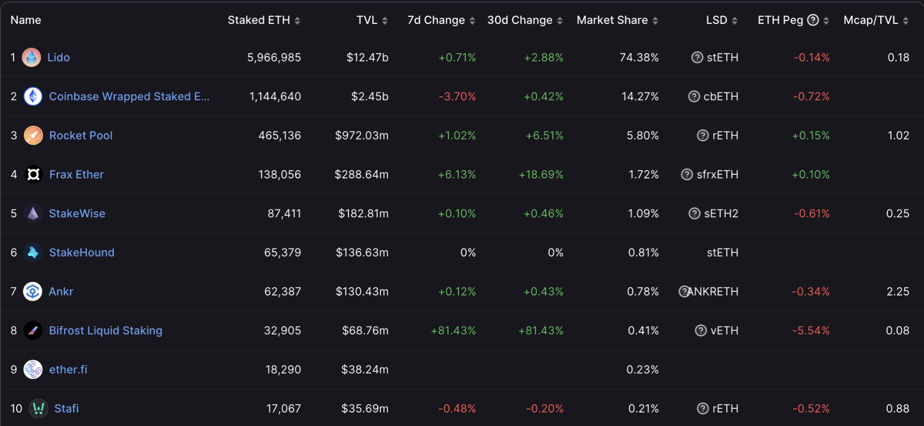The height and width of the screenshot is (426, 924).
Task: Click the Frax Ether logo icon
Action: click(33, 174)
